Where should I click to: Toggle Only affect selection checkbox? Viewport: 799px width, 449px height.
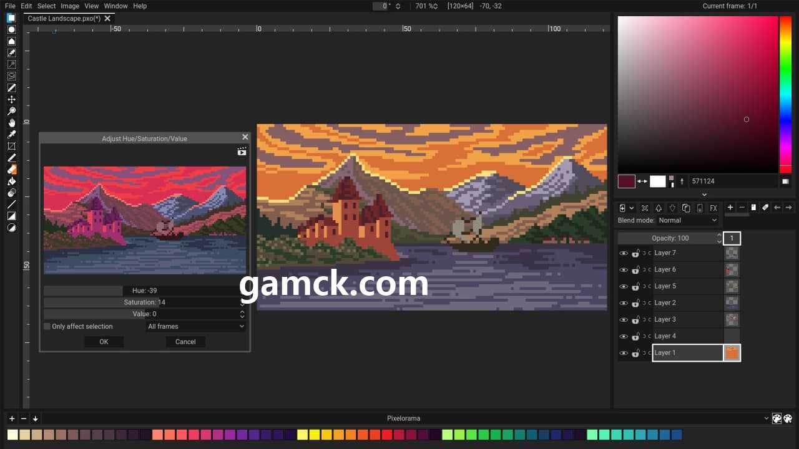coord(47,326)
